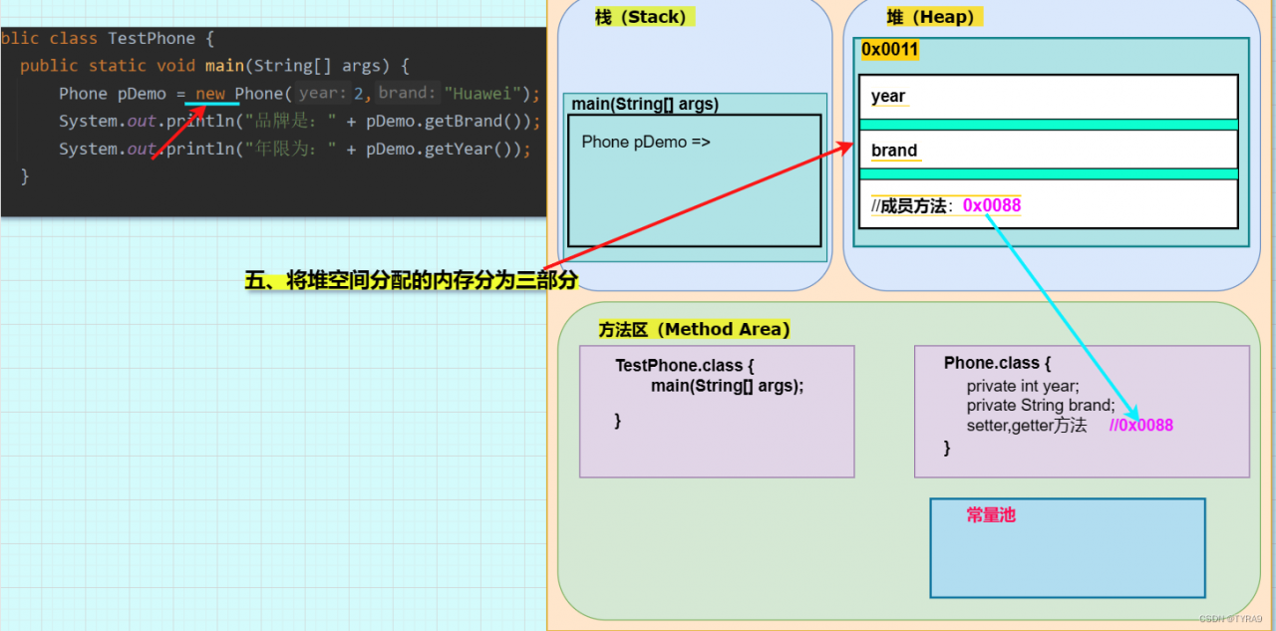Click the 堆（Heap） heading label
The image size is (1276, 631).
point(933,17)
